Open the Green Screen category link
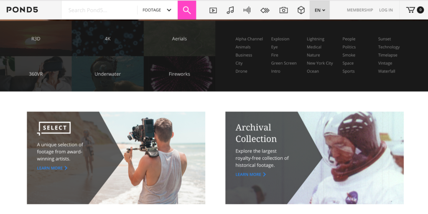 (x=284, y=63)
